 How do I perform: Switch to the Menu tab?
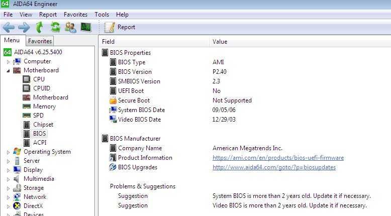(x=12, y=40)
